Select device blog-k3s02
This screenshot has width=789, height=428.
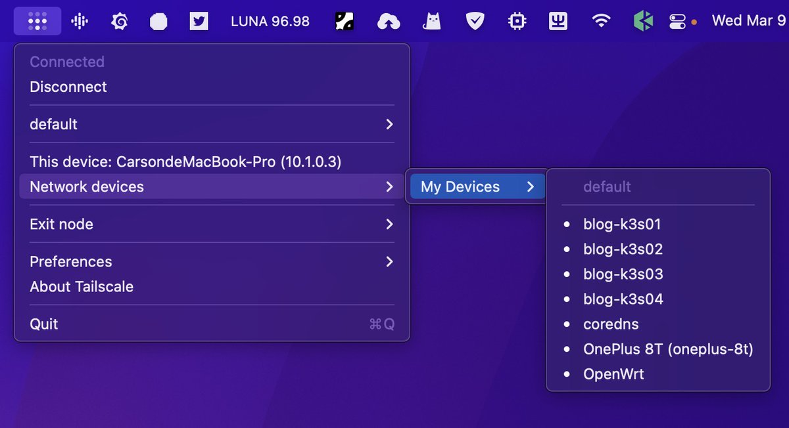point(658,249)
